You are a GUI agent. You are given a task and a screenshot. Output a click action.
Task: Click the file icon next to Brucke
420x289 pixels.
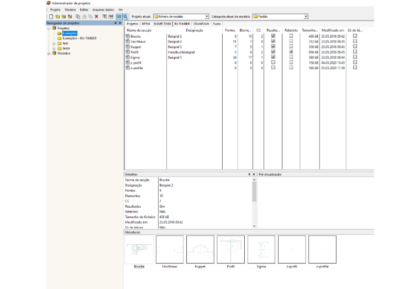click(128, 36)
